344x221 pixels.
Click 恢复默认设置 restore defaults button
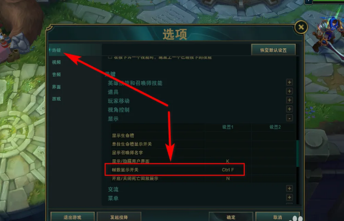tap(274, 50)
